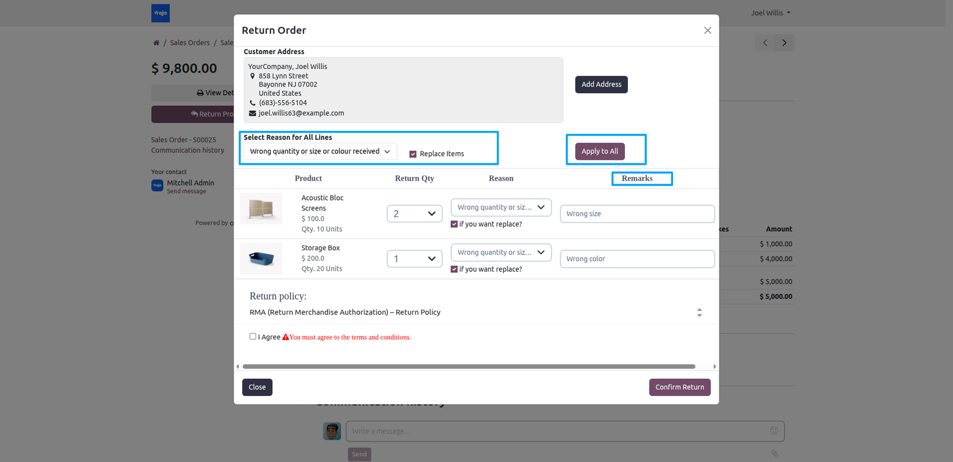Click the paperclip attachment icon

pos(774,454)
